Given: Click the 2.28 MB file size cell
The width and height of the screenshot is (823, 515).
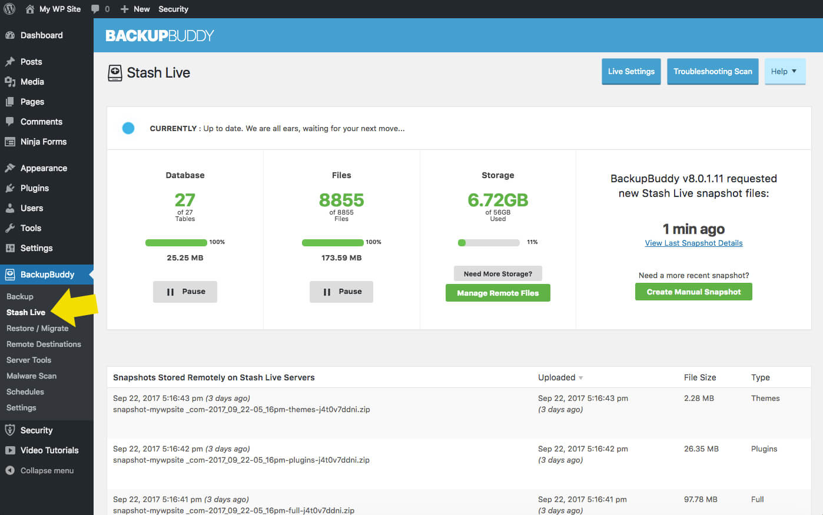Looking at the screenshot, I should [699, 398].
